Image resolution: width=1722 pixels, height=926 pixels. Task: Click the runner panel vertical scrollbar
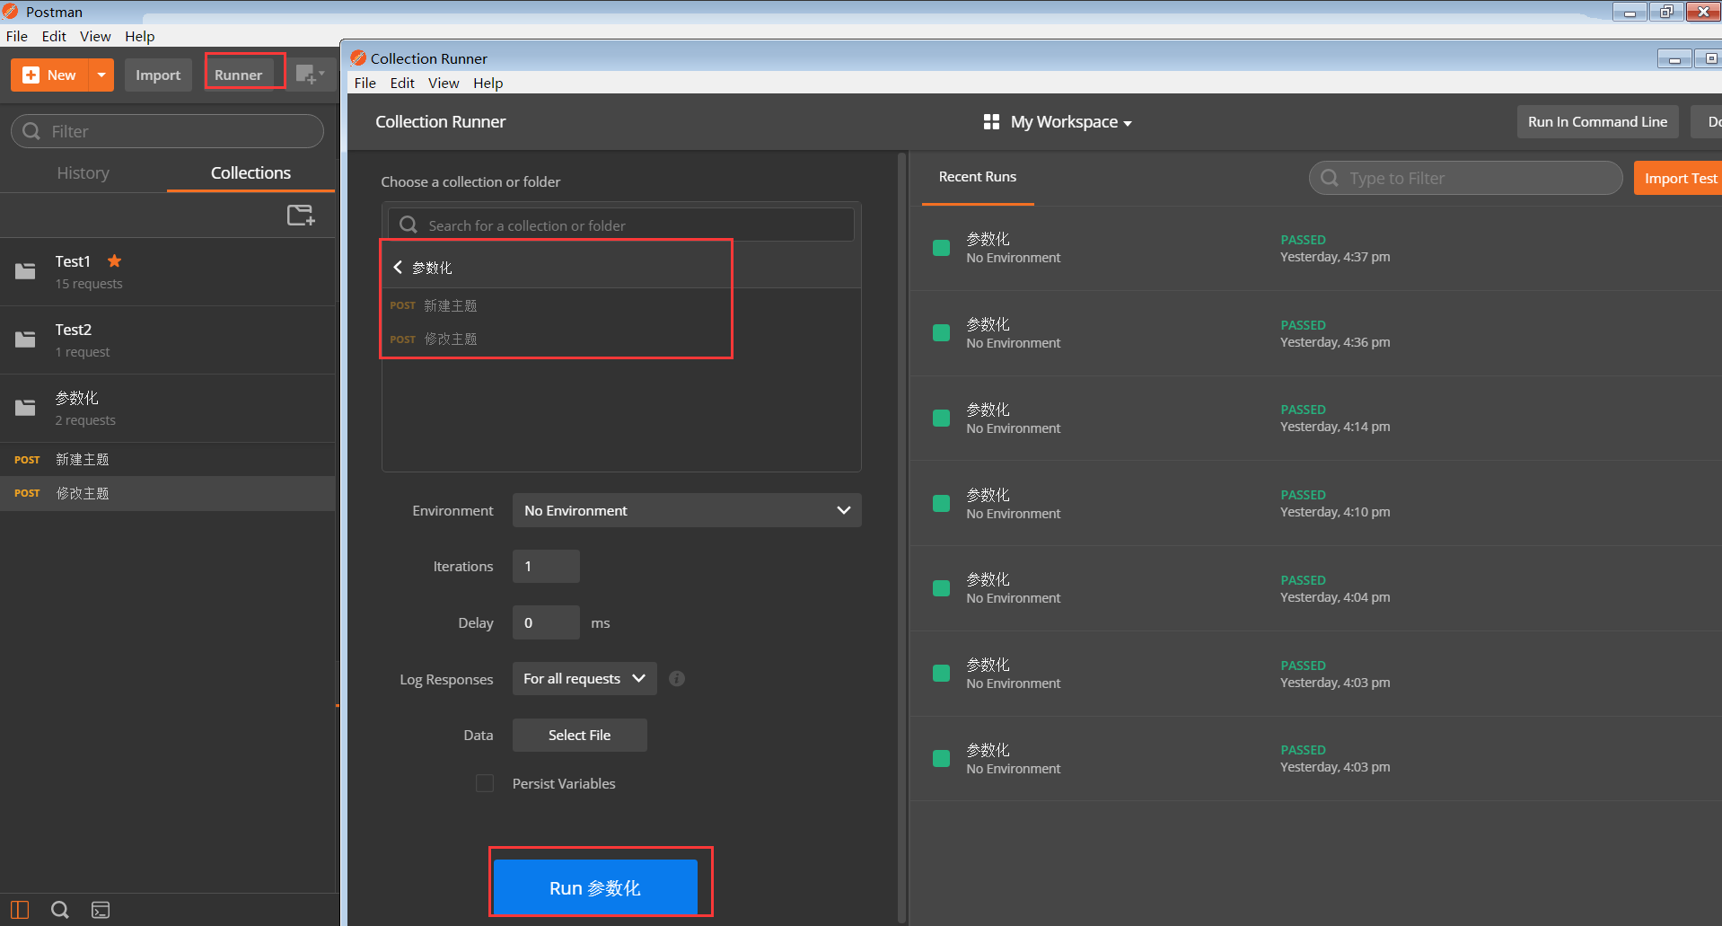901,537
